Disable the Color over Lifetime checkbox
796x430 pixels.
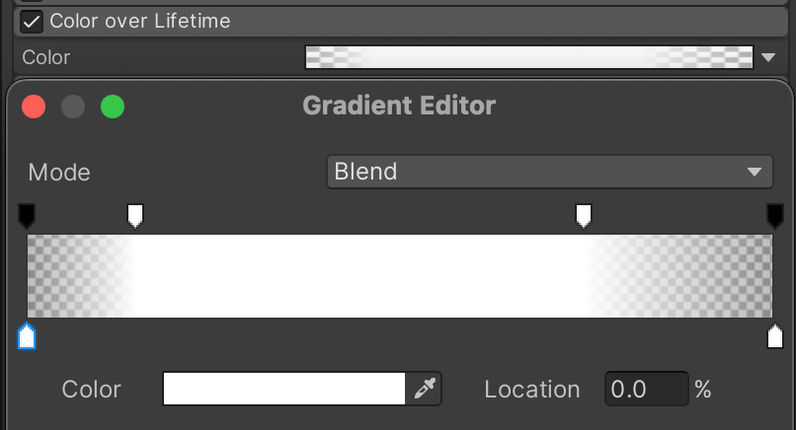pyautogui.click(x=33, y=21)
